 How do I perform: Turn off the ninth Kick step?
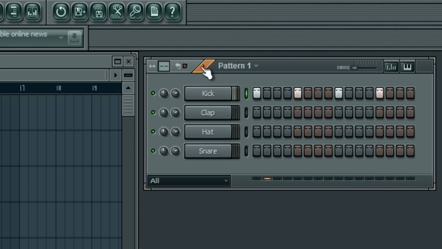(x=339, y=93)
